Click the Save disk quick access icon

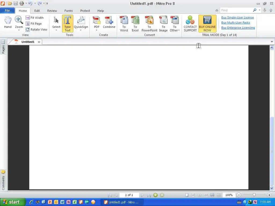tap(16, 3)
